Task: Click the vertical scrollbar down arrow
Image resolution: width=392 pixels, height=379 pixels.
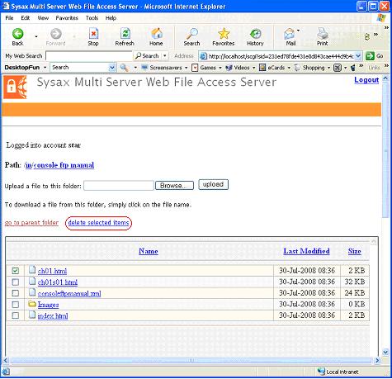Action: (385, 352)
